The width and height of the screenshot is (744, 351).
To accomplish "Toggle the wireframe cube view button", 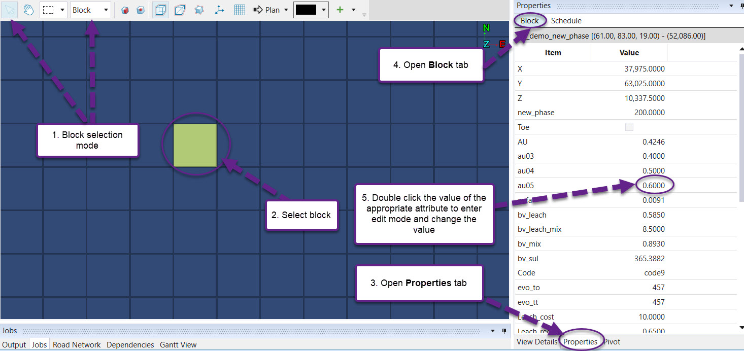I will pyautogui.click(x=160, y=10).
